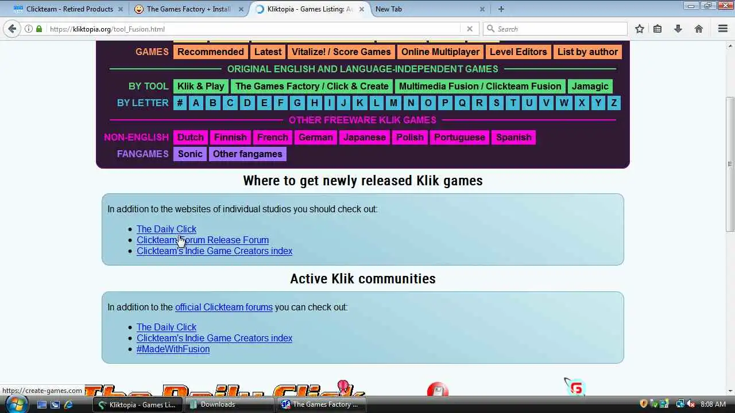Open #MadeWithFusion link
This screenshot has width=735, height=413.
(173, 349)
